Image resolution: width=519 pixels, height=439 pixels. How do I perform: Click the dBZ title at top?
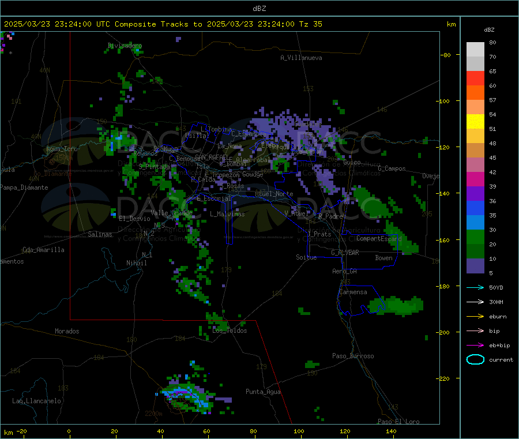tap(259, 9)
